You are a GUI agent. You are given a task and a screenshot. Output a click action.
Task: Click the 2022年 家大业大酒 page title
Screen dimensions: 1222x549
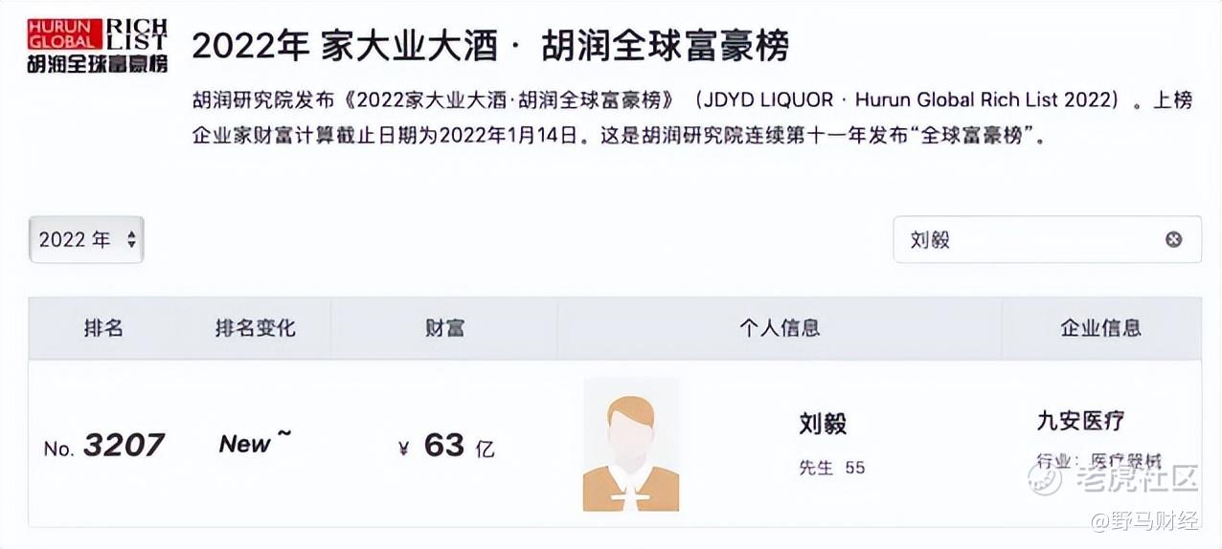[x=490, y=45]
